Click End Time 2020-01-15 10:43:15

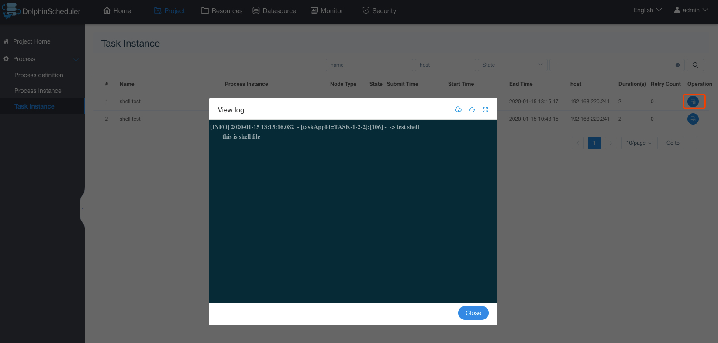(534, 119)
